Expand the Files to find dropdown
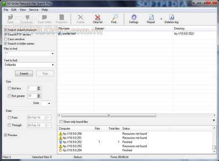Screen dimensions: 219x161 52,53
